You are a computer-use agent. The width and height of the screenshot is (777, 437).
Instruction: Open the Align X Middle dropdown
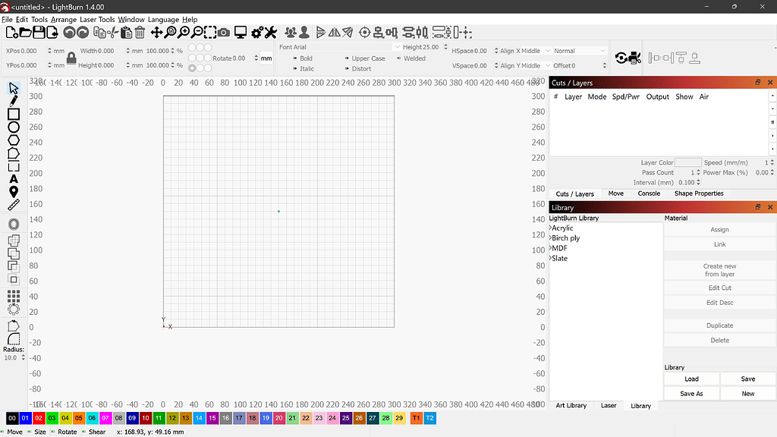point(523,51)
